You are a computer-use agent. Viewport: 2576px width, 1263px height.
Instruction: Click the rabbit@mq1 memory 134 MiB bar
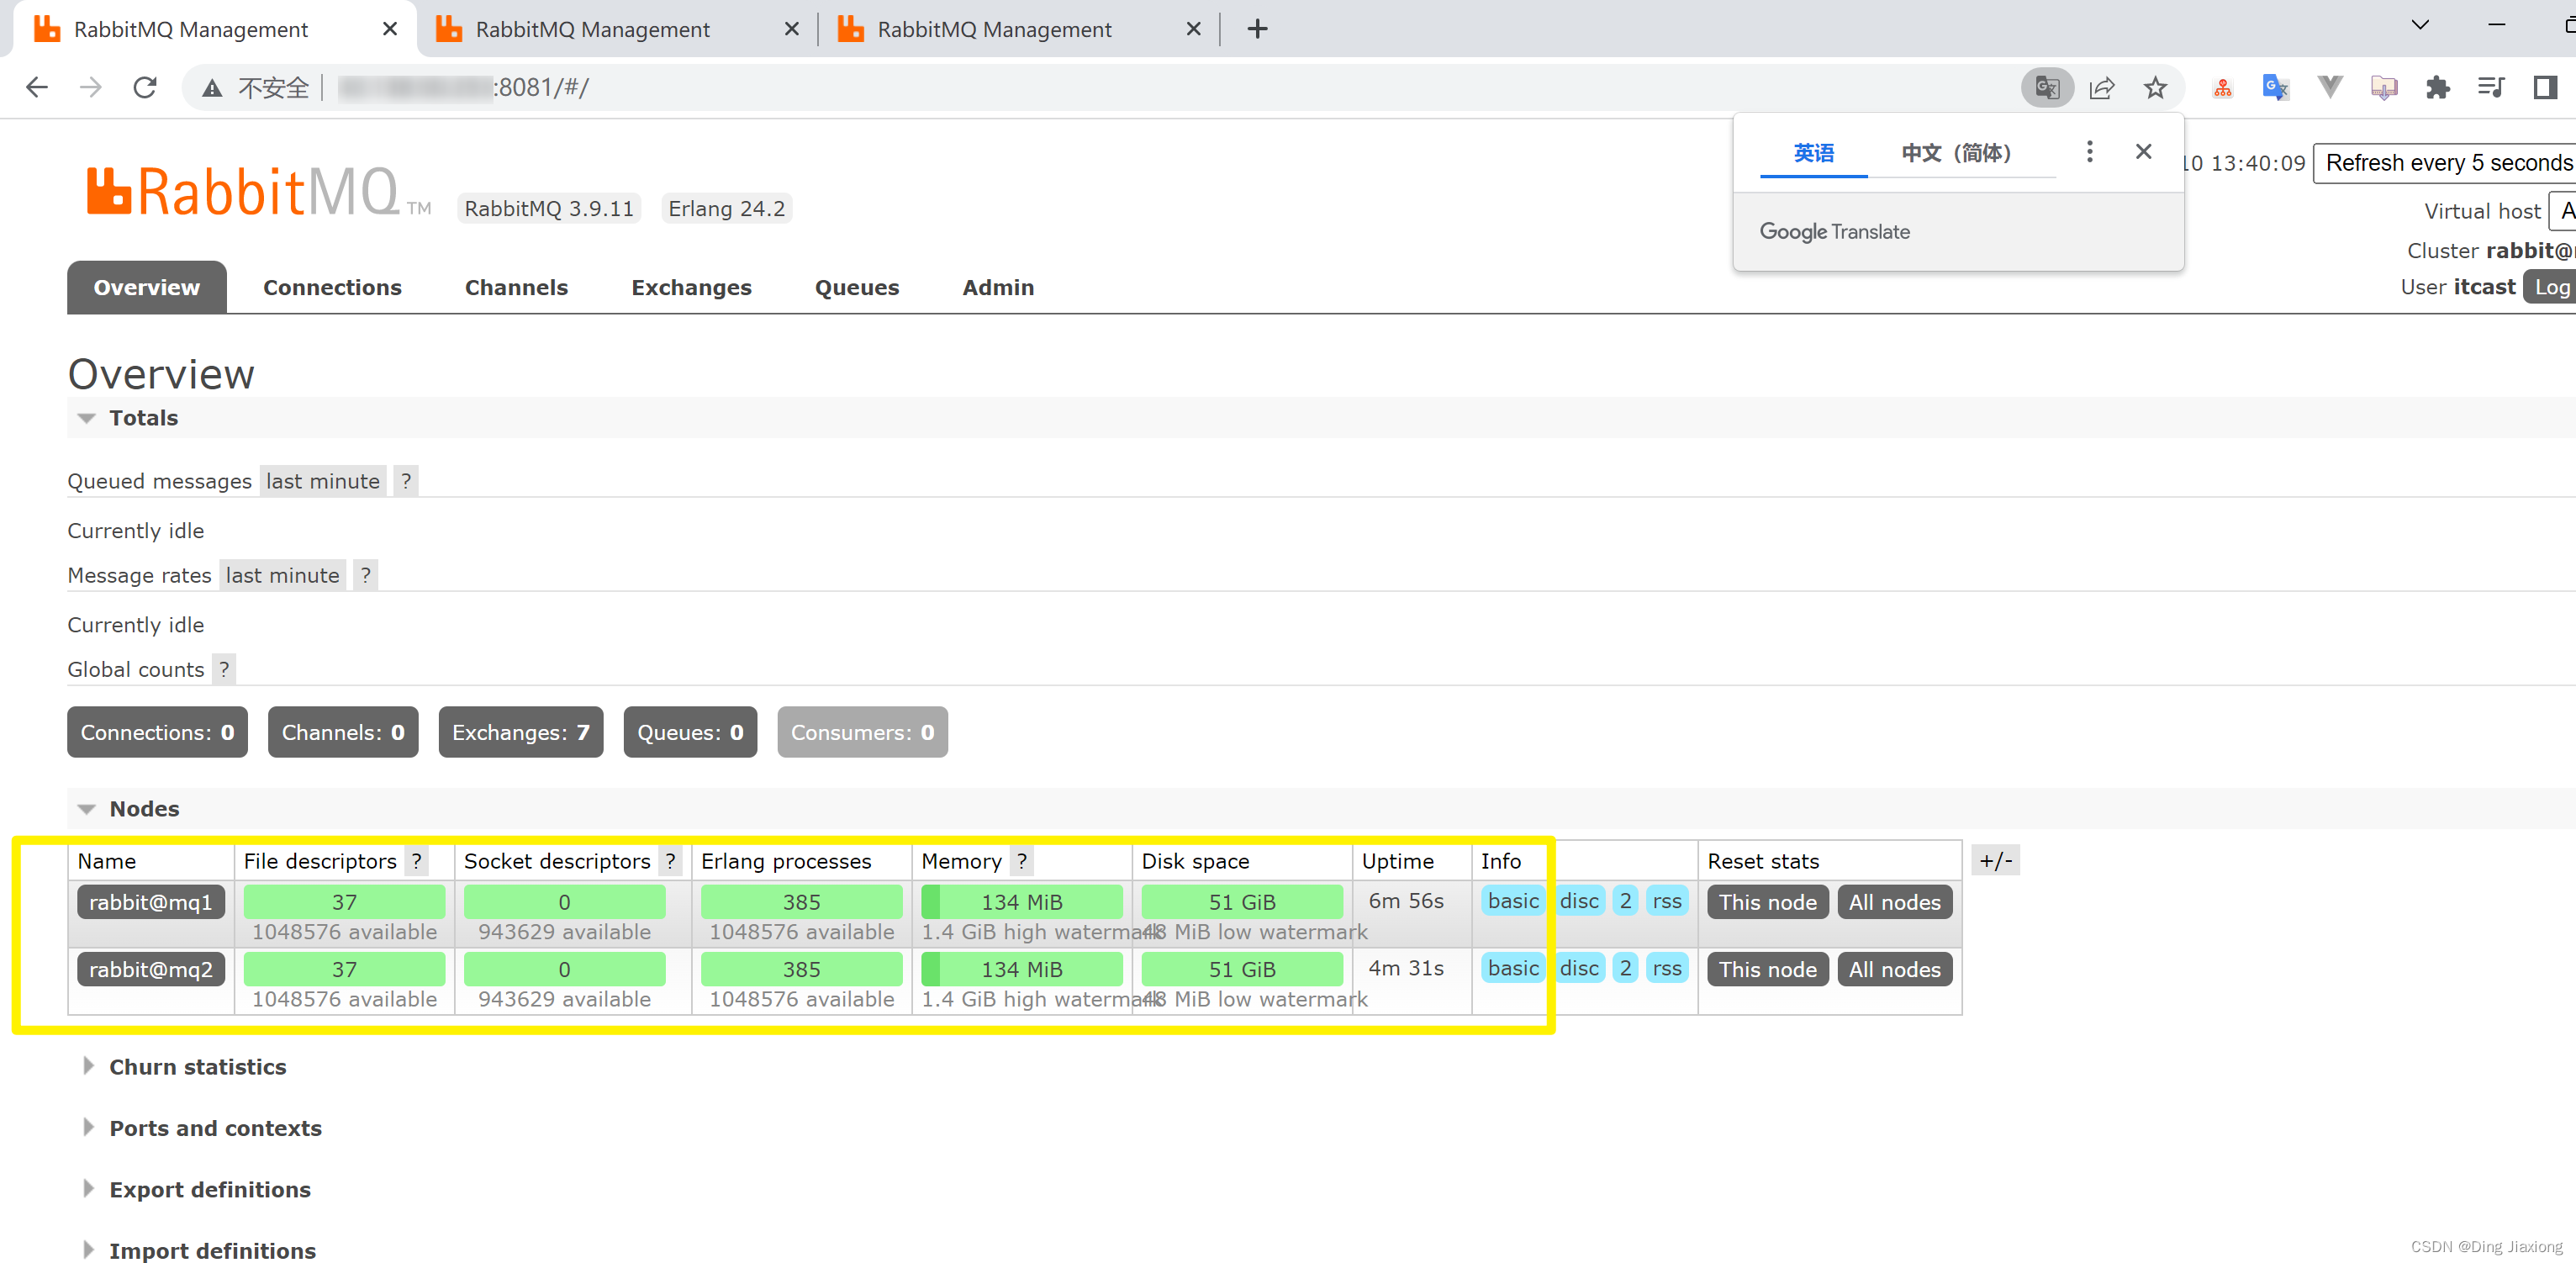pyautogui.click(x=1021, y=902)
